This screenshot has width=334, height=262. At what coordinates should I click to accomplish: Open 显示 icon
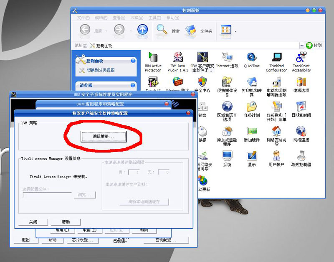[252, 159]
